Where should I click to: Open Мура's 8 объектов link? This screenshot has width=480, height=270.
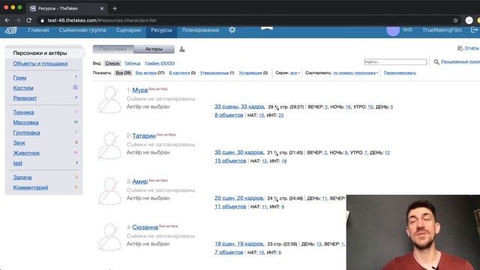(x=229, y=115)
